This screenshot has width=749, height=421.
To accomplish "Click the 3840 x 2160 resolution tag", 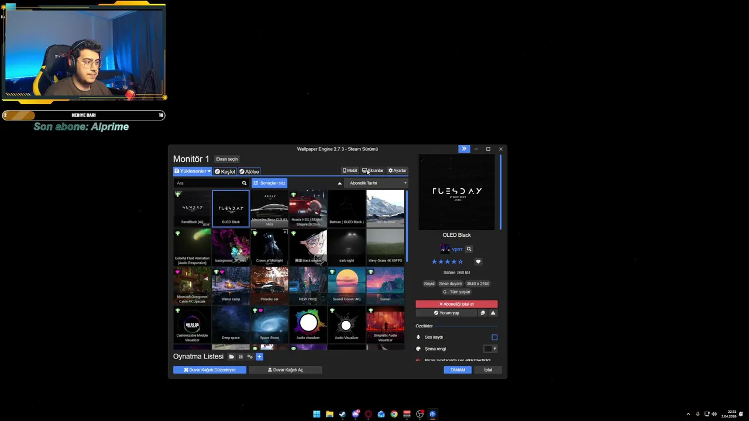I will tap(478, 284).
